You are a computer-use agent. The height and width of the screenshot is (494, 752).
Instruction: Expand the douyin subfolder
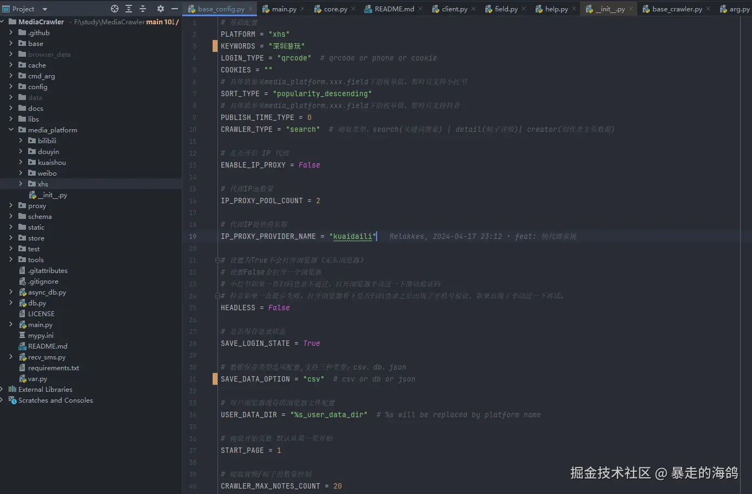[21, 151]
